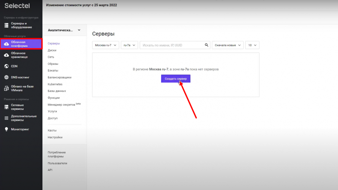This screenshot has height=190, width=338.
Task: Click the Создать сервер button
Action: point(176,79)
